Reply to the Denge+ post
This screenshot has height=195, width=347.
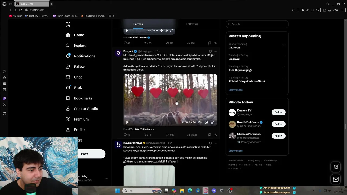[x=127, y=135]
